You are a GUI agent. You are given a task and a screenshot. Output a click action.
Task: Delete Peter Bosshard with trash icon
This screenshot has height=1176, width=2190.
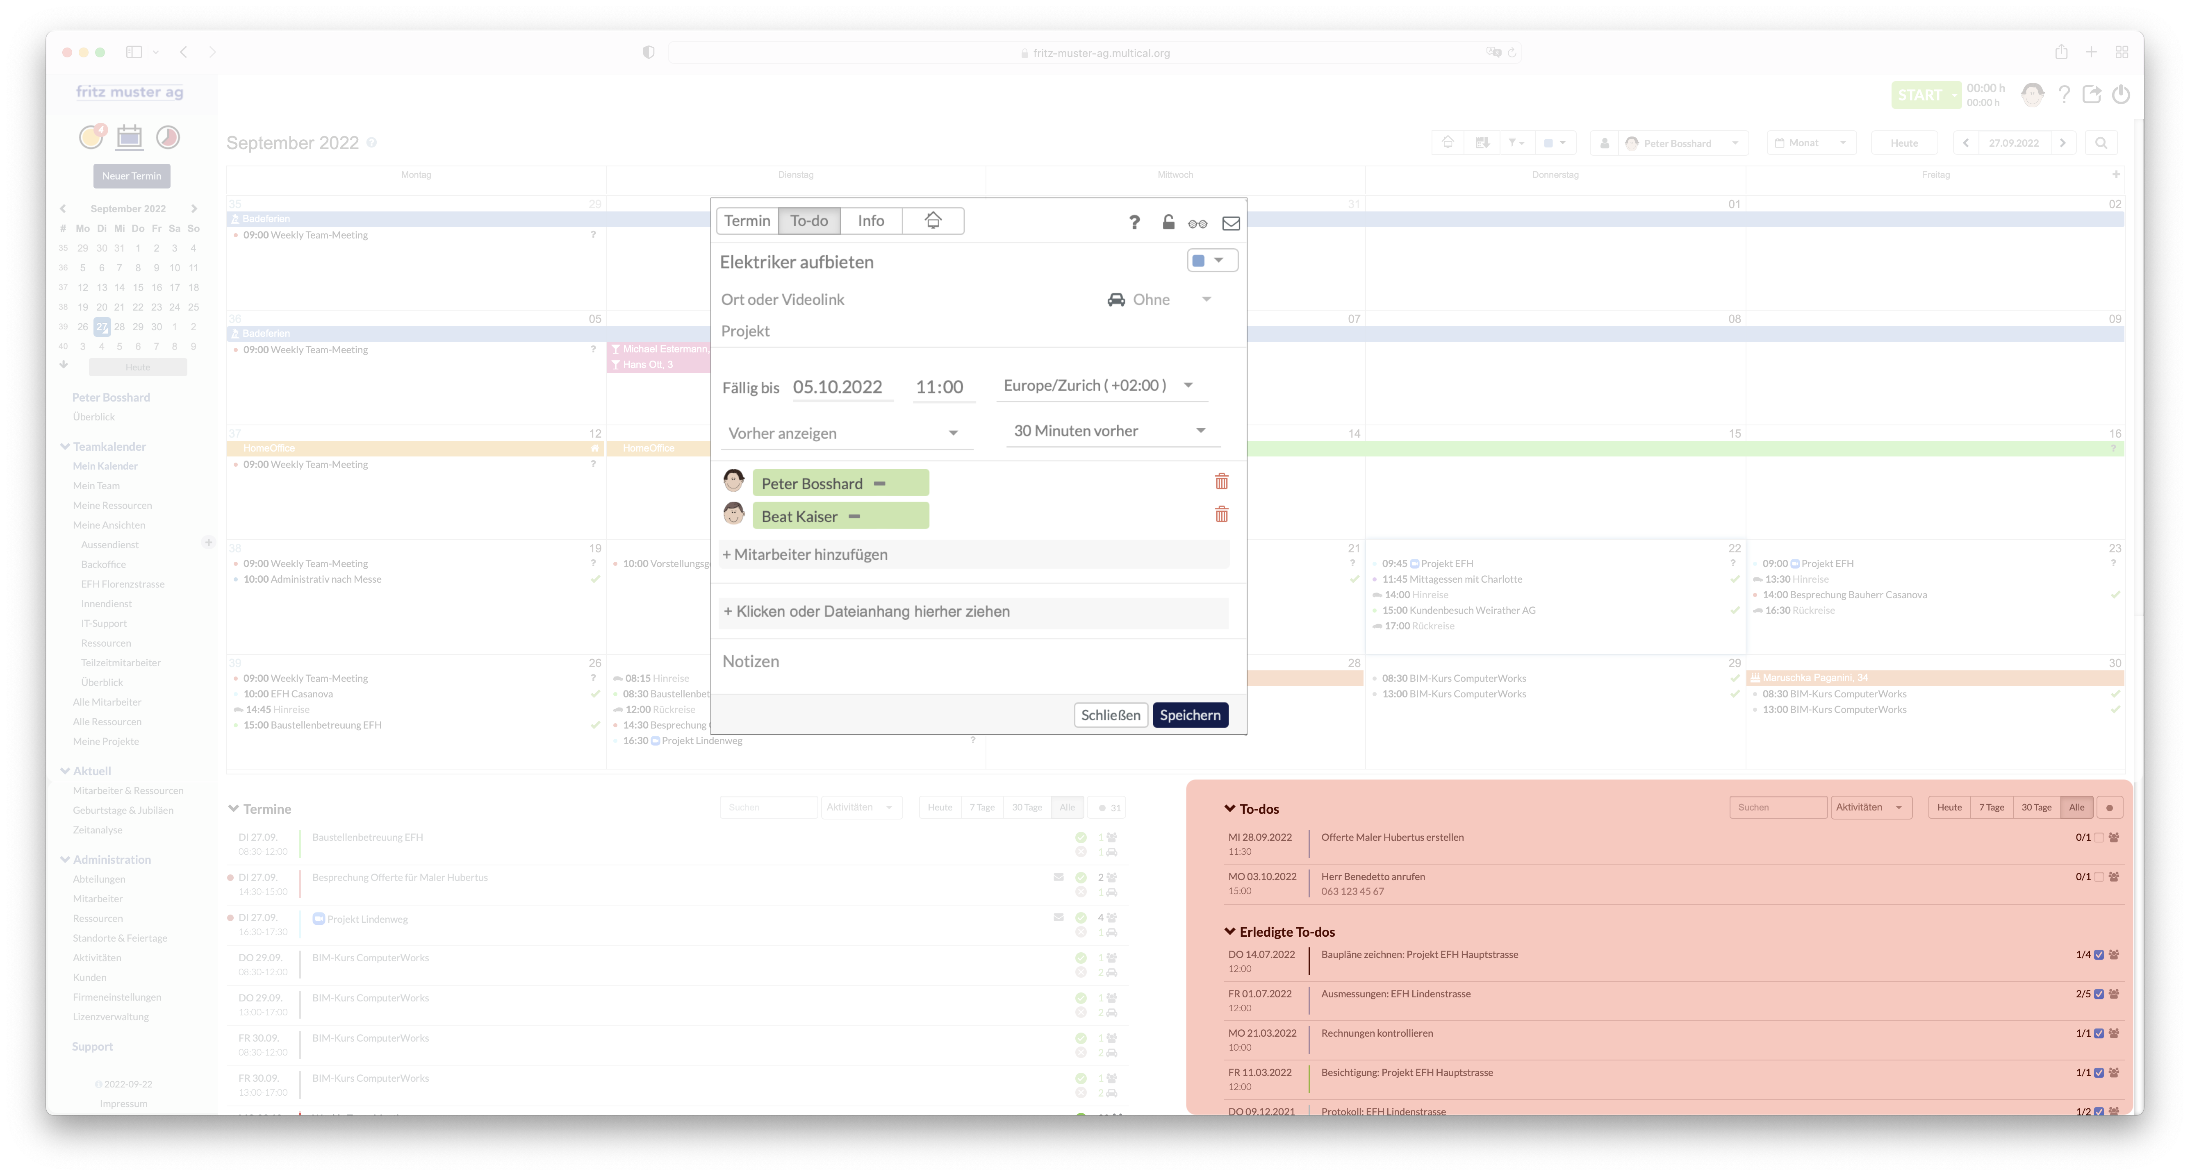[x=1221, y=482]
